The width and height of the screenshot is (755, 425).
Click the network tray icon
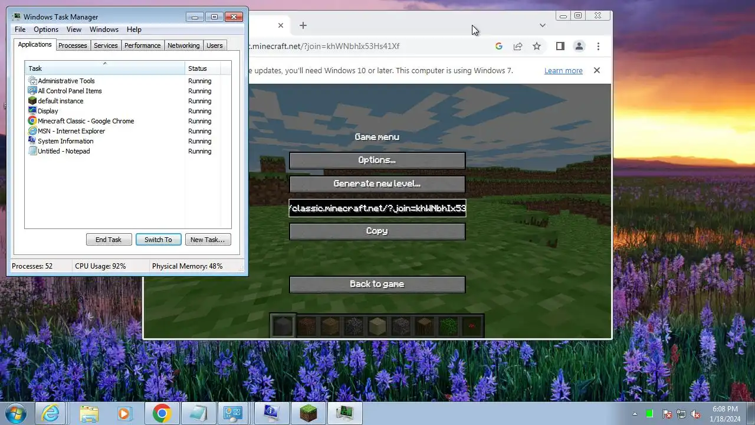point(682,414)
